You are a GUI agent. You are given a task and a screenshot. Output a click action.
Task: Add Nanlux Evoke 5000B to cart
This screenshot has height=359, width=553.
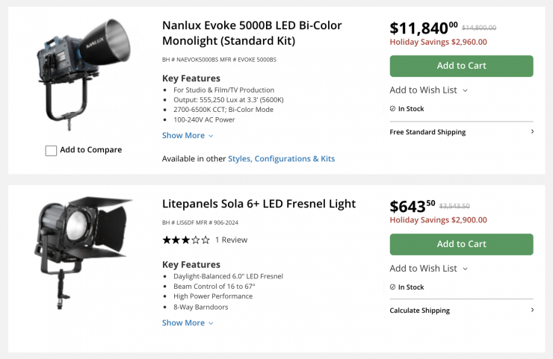tap(461, 66)
